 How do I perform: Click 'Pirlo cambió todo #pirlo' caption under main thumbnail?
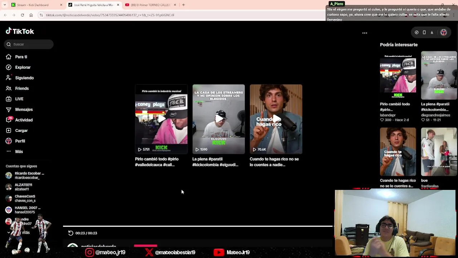click(157, 162)
